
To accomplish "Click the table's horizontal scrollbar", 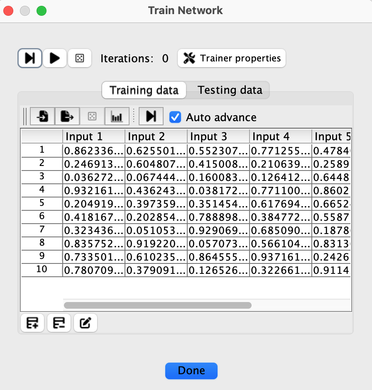I will coord(158,305).
